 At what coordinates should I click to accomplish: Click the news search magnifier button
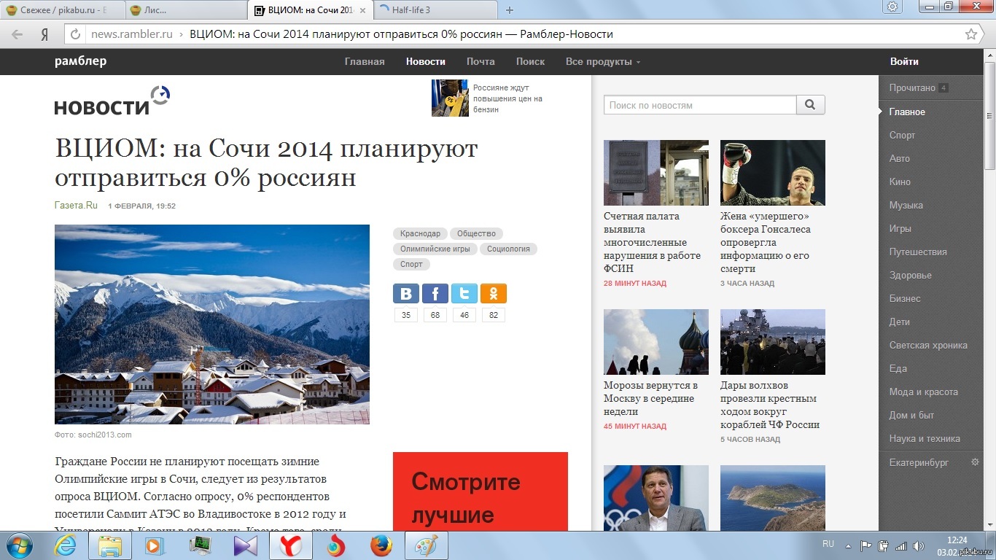point(810,105)
